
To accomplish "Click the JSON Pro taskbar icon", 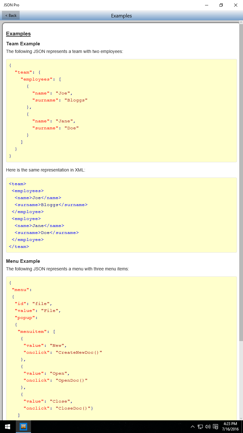I will pos(23,427).
